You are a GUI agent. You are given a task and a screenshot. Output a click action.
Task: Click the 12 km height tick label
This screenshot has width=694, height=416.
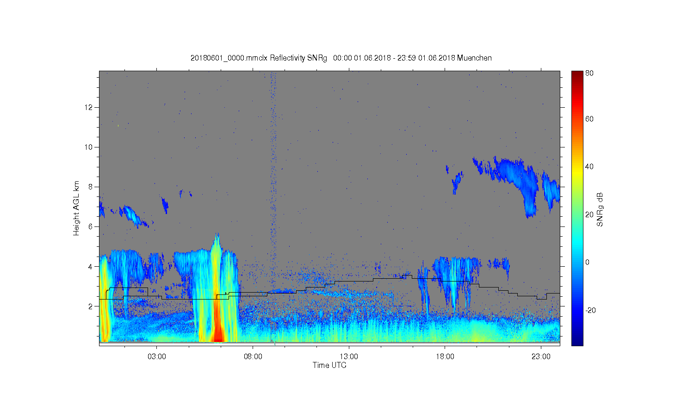tap(89, 107)
